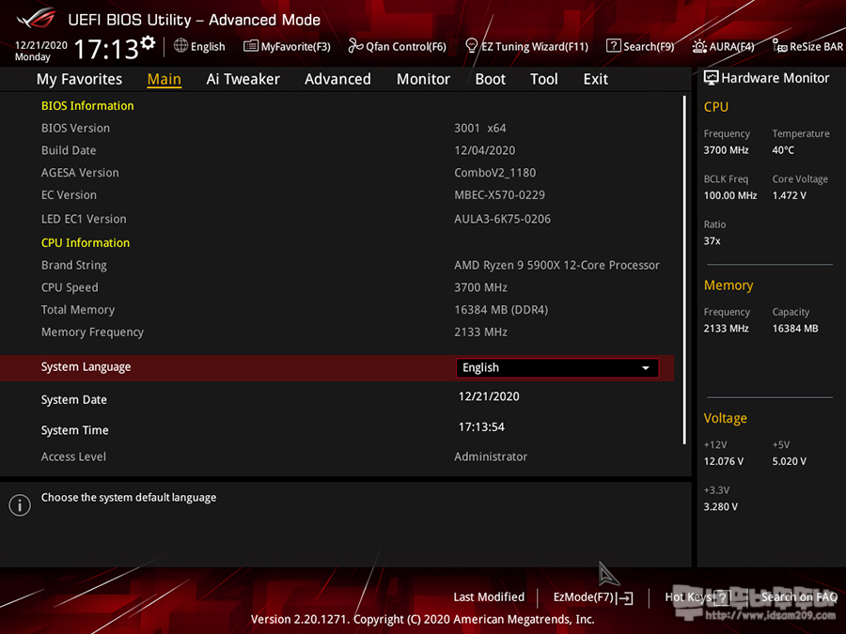Viewport: 846px width, 634px height.
Task: Click Total Memory 16384 MB (DDR4) value
Action: 501,310
